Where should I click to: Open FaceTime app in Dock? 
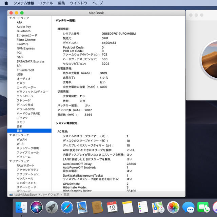(203, 207)
